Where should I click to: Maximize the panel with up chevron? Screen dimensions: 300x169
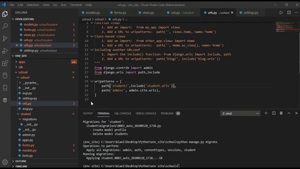(x=289, y=113)
